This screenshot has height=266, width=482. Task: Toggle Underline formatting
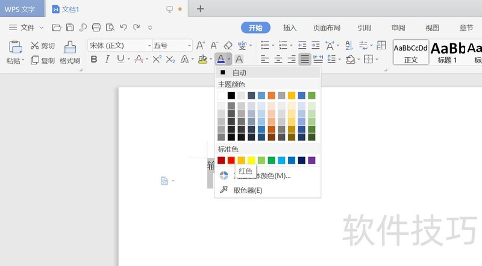coord(120,58)
